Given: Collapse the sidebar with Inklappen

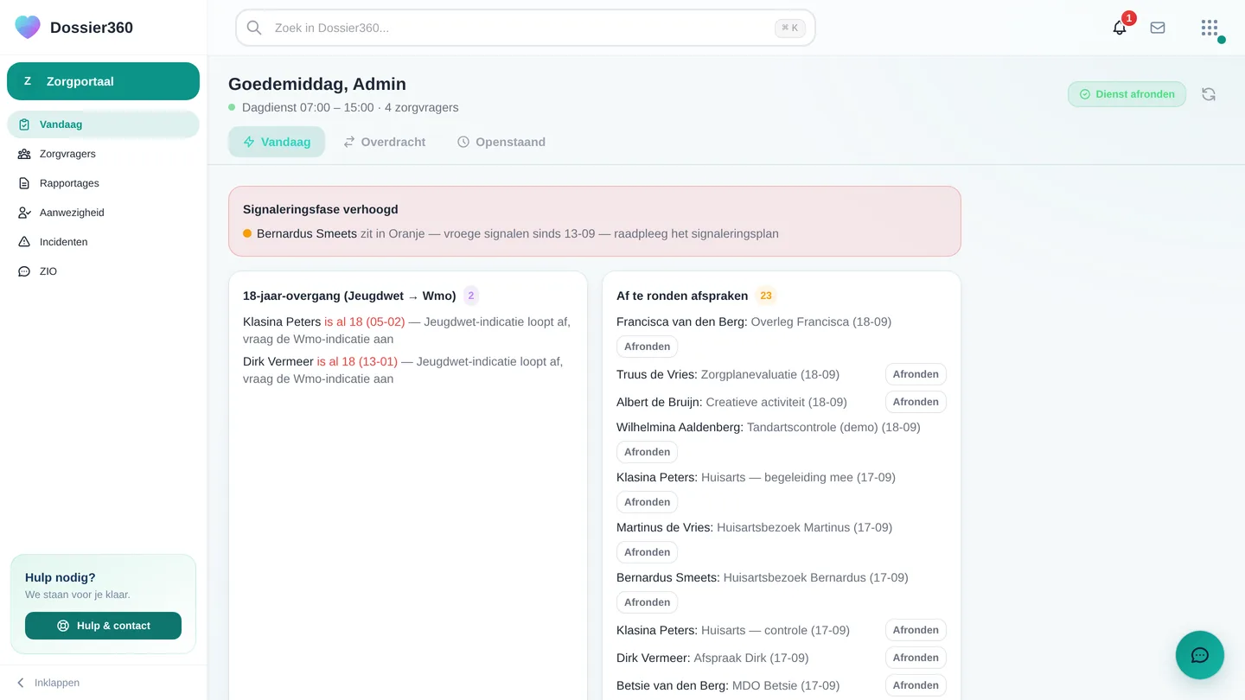Looking at the screenshot, I should [x=48, y=683].
